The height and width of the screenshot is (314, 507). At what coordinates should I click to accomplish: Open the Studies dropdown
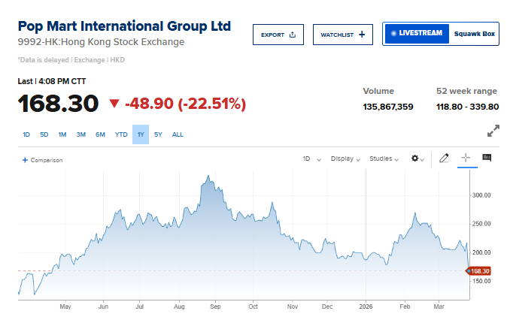384,159
